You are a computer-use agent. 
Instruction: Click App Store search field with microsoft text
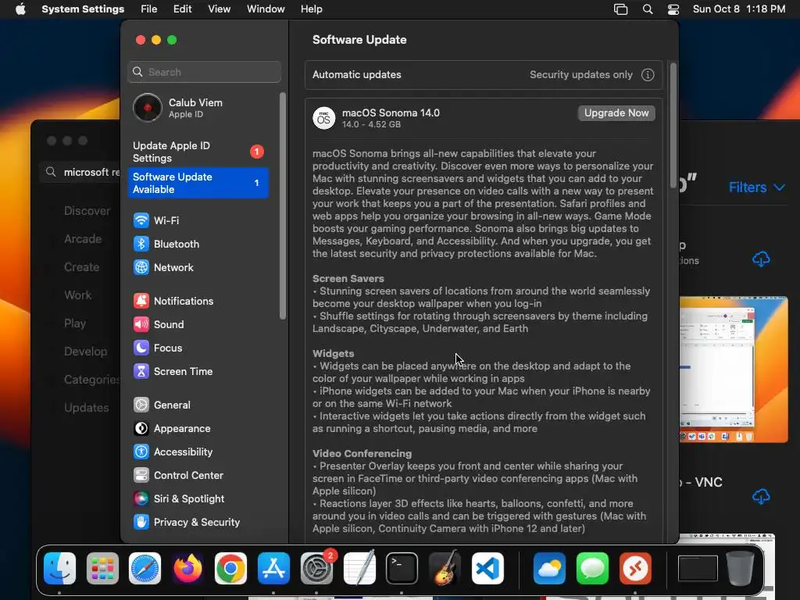[x=81, y=173]
